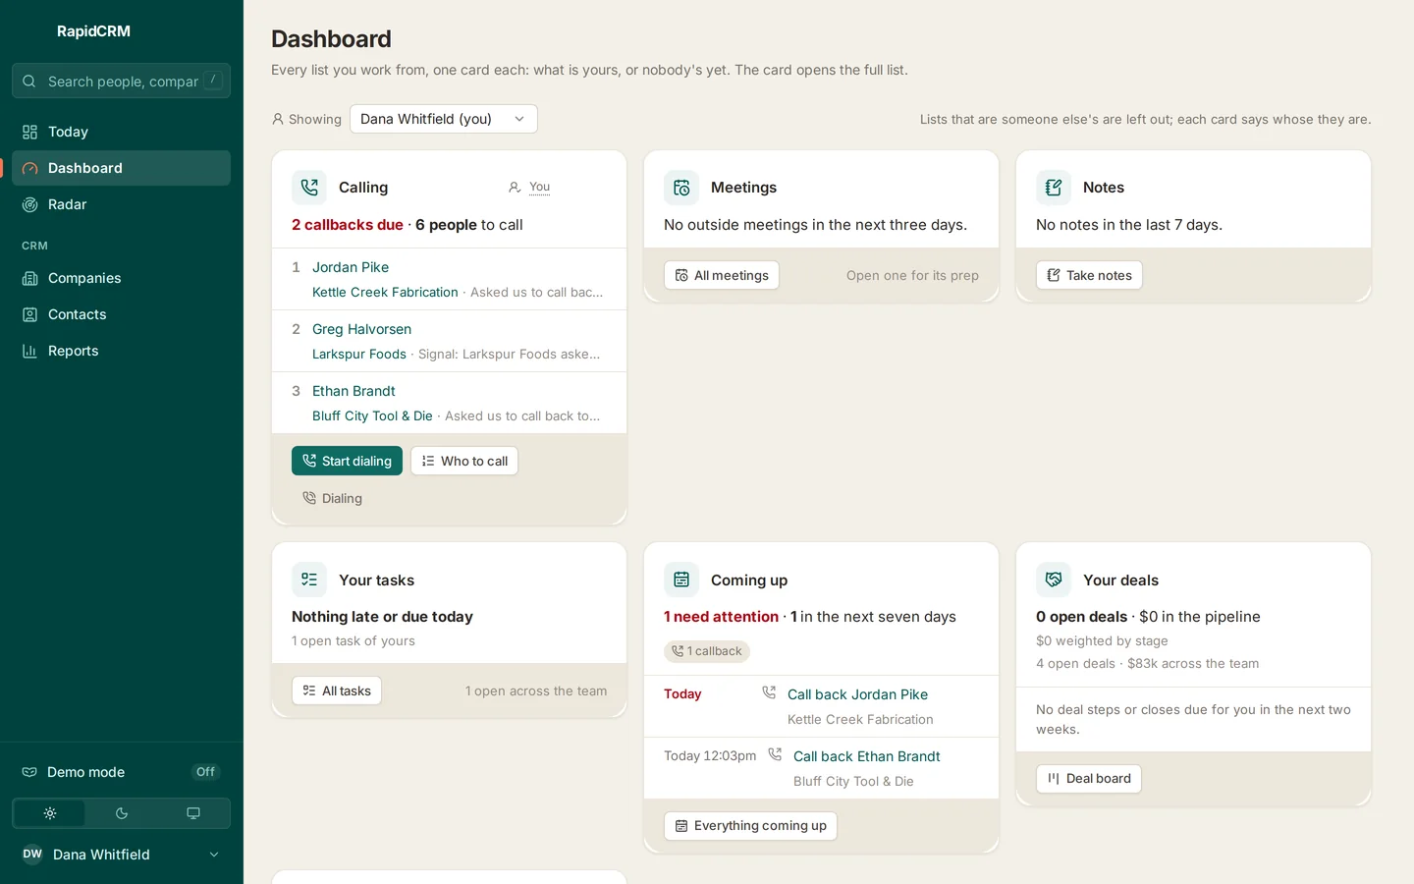Click the Your deals handshake icon
The image size is (1414, 884).
(1054, 580)
